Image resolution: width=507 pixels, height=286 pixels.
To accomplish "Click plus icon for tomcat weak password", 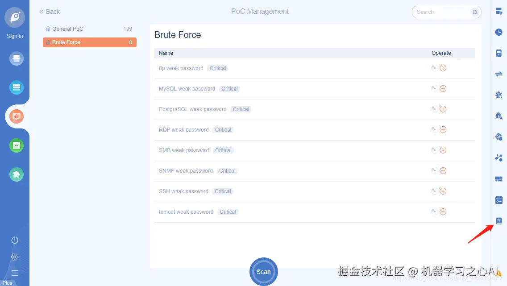I will point(443,211).
